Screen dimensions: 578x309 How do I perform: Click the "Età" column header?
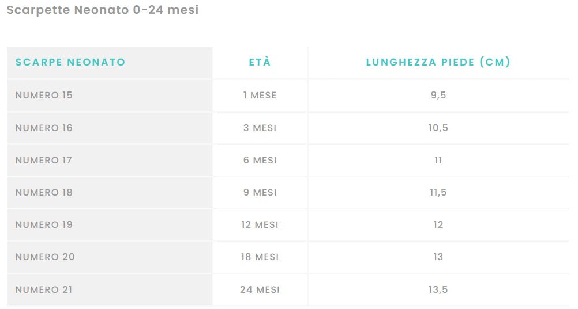[x=260, y=62]
